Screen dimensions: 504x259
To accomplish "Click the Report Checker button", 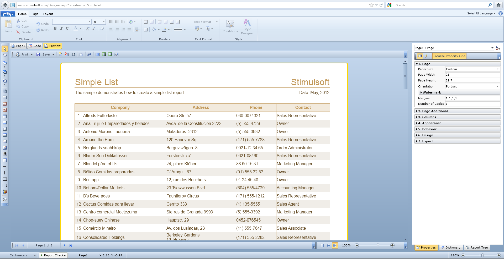I will click(x=53, y=255).
